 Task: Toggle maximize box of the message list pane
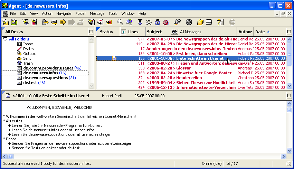(x=289, y=32)
